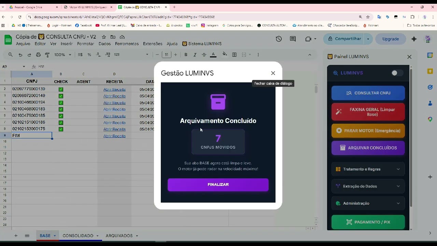Open the Name Box dropdown arrow beside A9
This screenshot has width=437, height=246.
tap(24, 67)
